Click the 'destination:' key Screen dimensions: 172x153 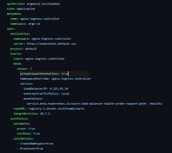click(x=20, y=34)
